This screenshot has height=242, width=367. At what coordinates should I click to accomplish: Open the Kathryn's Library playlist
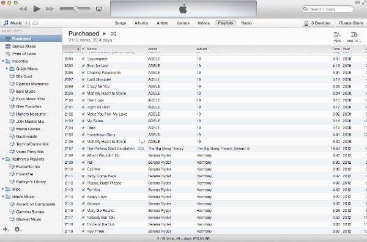31,182
